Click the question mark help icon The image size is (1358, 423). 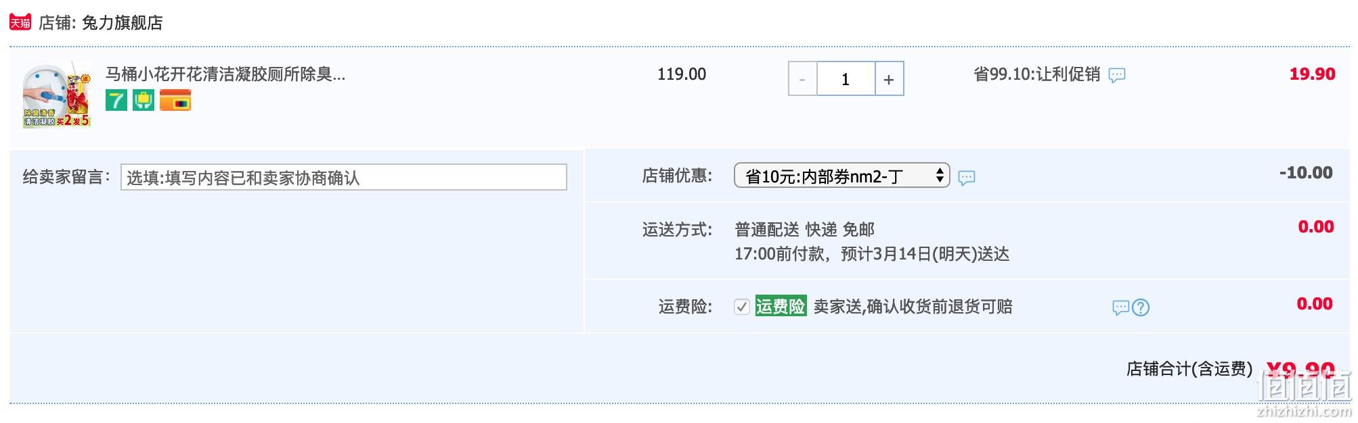tap(1141, 308)
